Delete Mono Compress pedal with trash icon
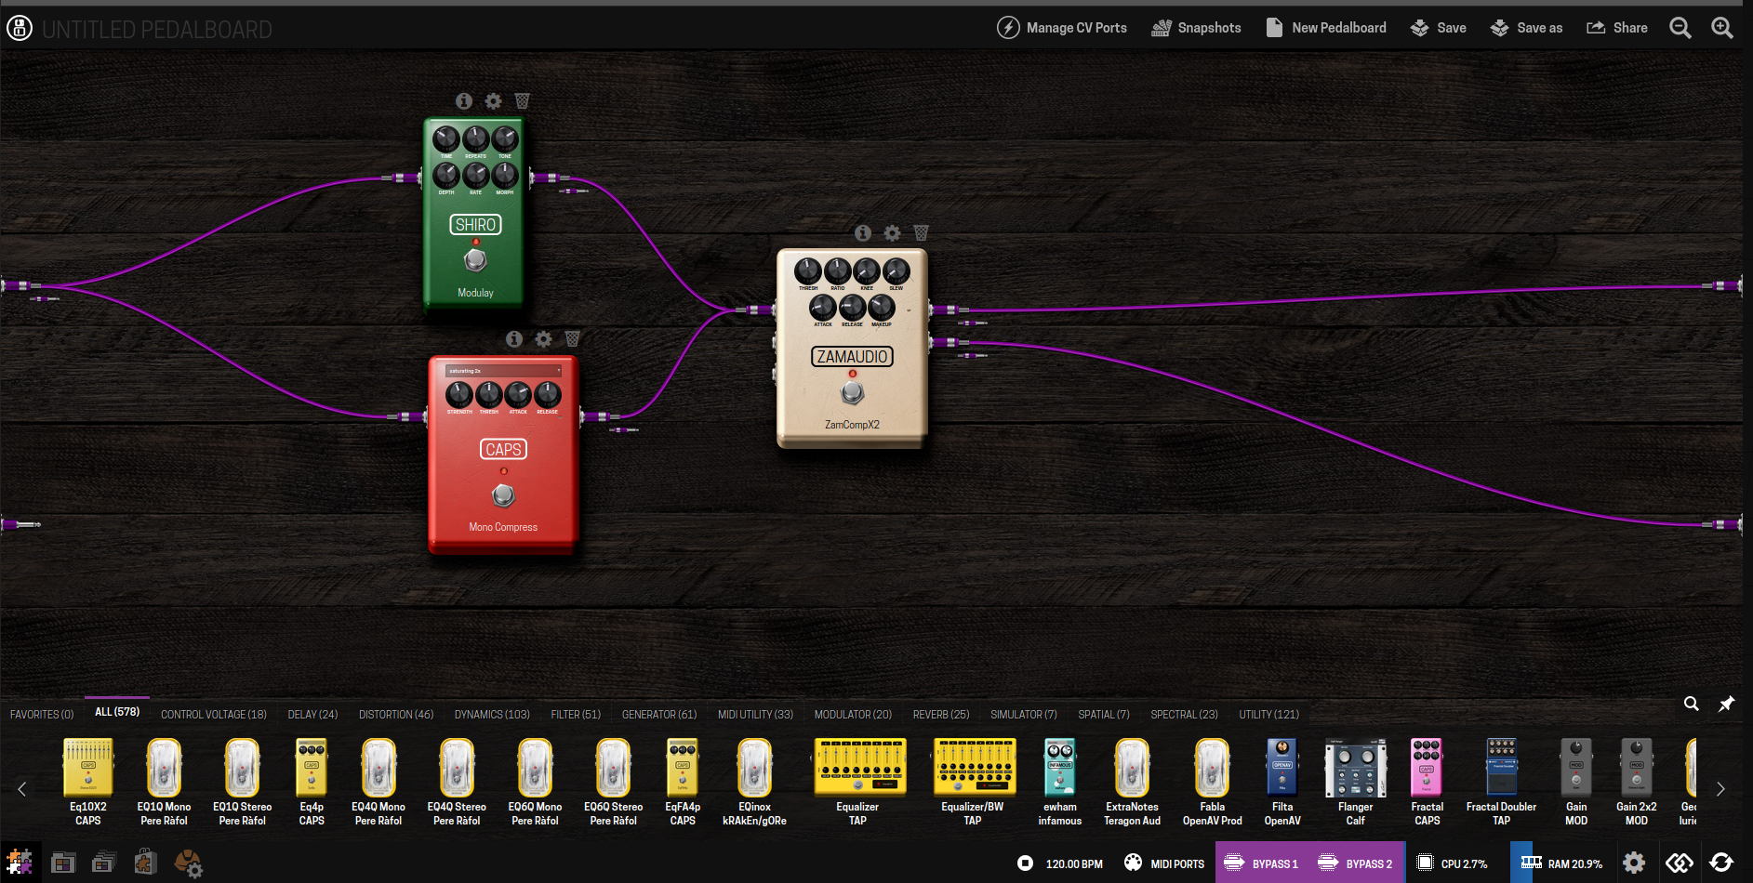Viewport: 1753px width, 883px height. pos(573,339)
